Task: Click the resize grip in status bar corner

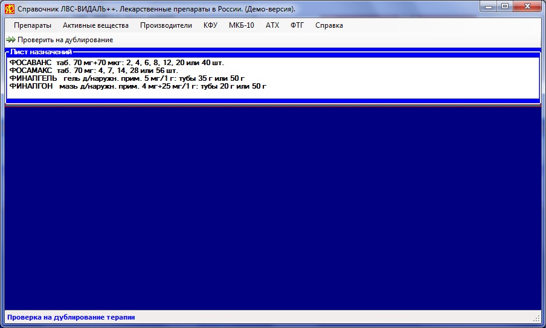Action: coord(536,318)
